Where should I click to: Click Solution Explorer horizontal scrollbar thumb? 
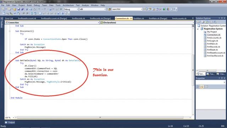pos(207,70)
